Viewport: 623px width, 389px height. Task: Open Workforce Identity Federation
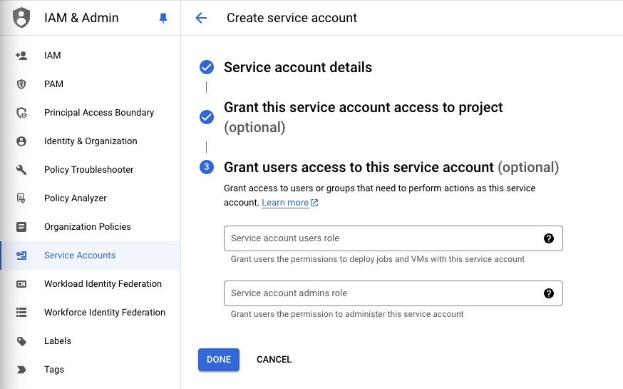click(x=91, y=313)
